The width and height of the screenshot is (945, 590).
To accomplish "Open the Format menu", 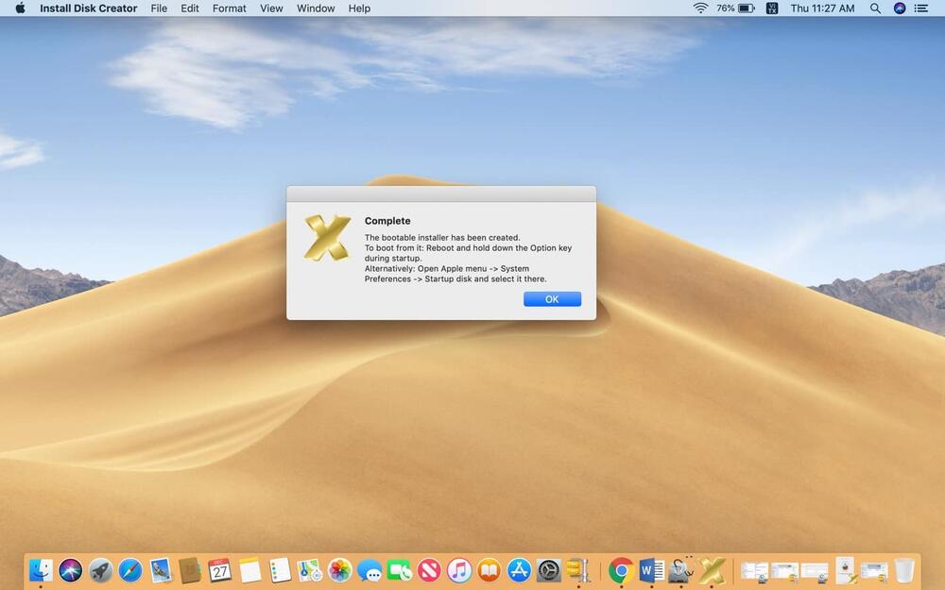I will pos(229,8).
